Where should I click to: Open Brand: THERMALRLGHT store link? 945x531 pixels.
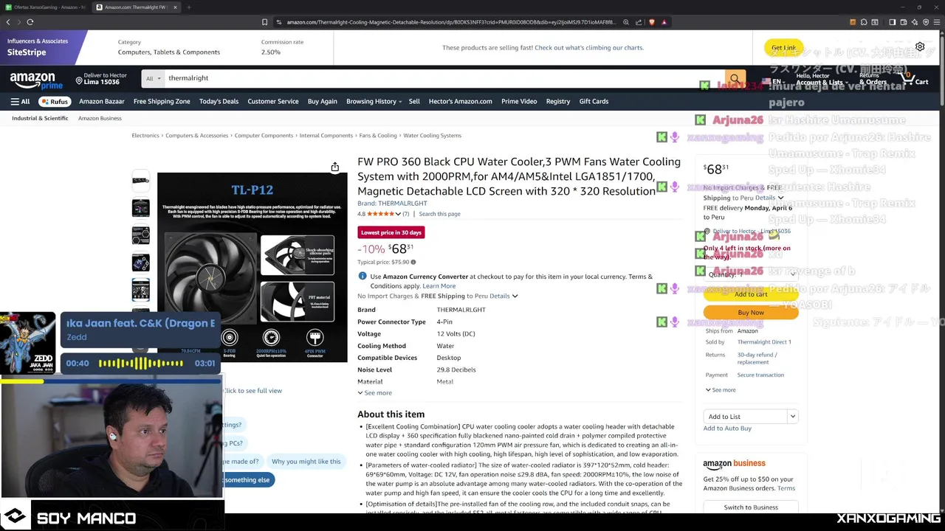tap(392, 204)
